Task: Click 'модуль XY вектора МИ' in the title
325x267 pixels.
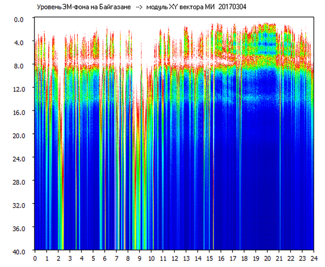Action: (180, 7)
